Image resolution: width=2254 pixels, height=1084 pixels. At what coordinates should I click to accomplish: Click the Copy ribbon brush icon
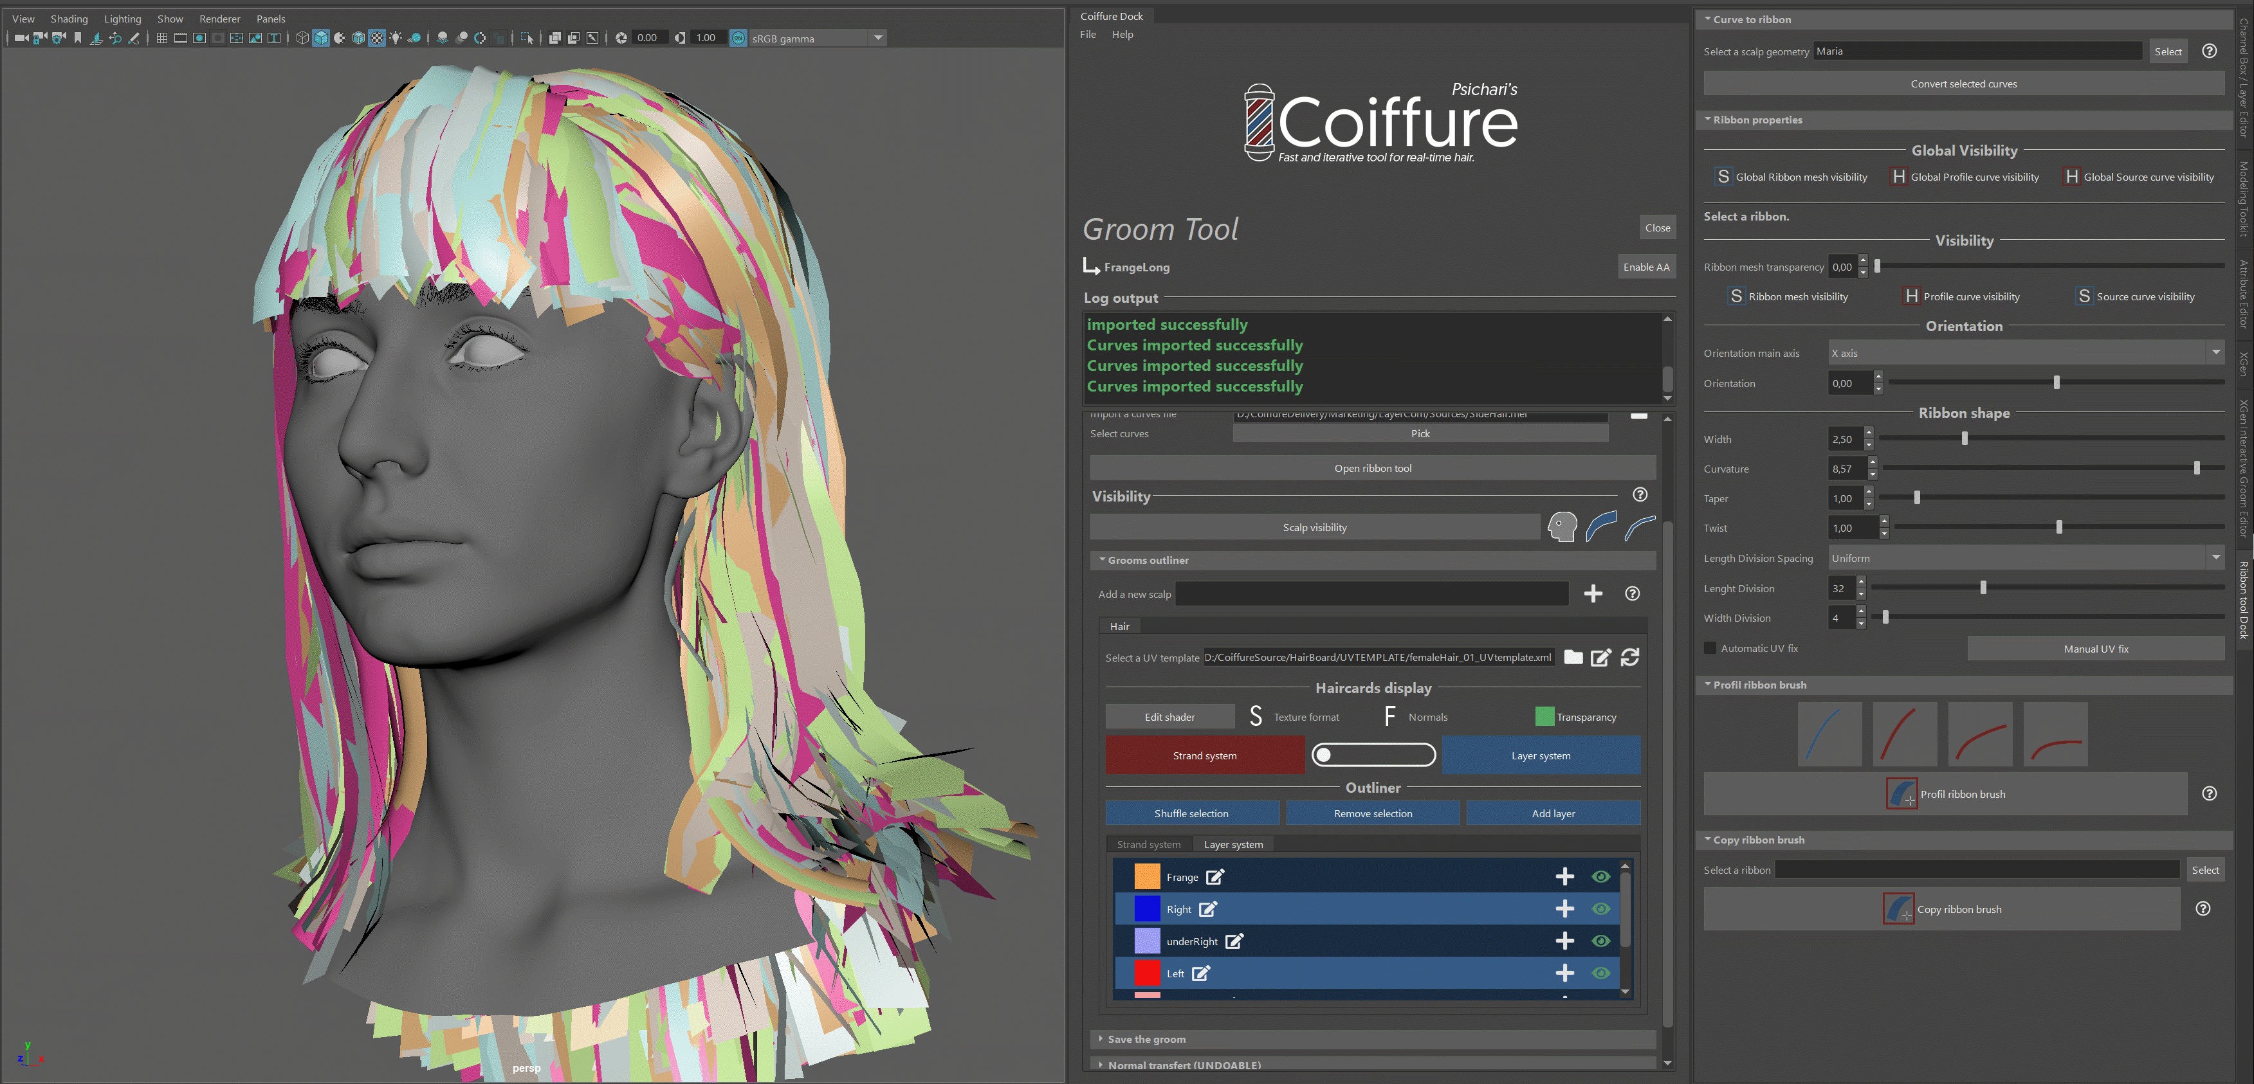(1898, 909)
